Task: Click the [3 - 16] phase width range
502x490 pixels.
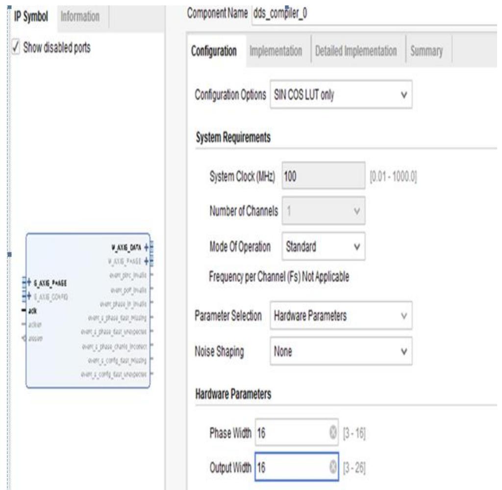Action: pos(354,433)
